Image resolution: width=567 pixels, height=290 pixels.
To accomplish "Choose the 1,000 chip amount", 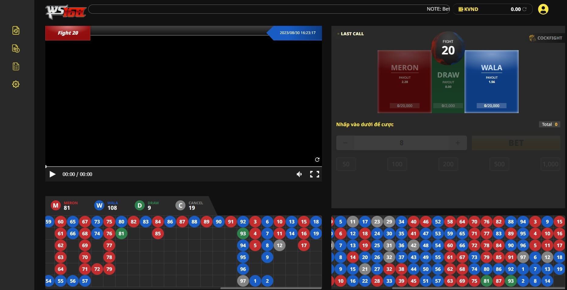I will (x=550, y=164).
